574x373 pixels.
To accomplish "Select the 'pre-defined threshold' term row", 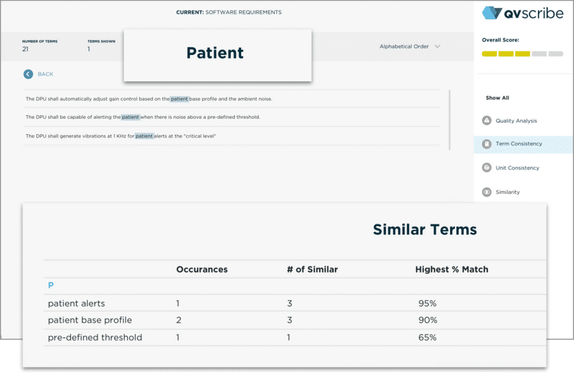I will (x=295, y=337).
